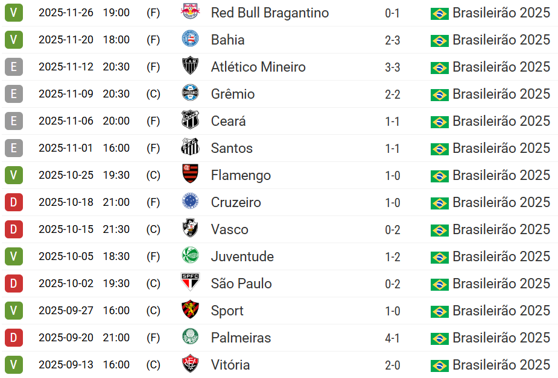The width and height of the screenshot is (558, 378).
Task: Click the Red Bull Bragantino club crest
Action: point(190,12)
